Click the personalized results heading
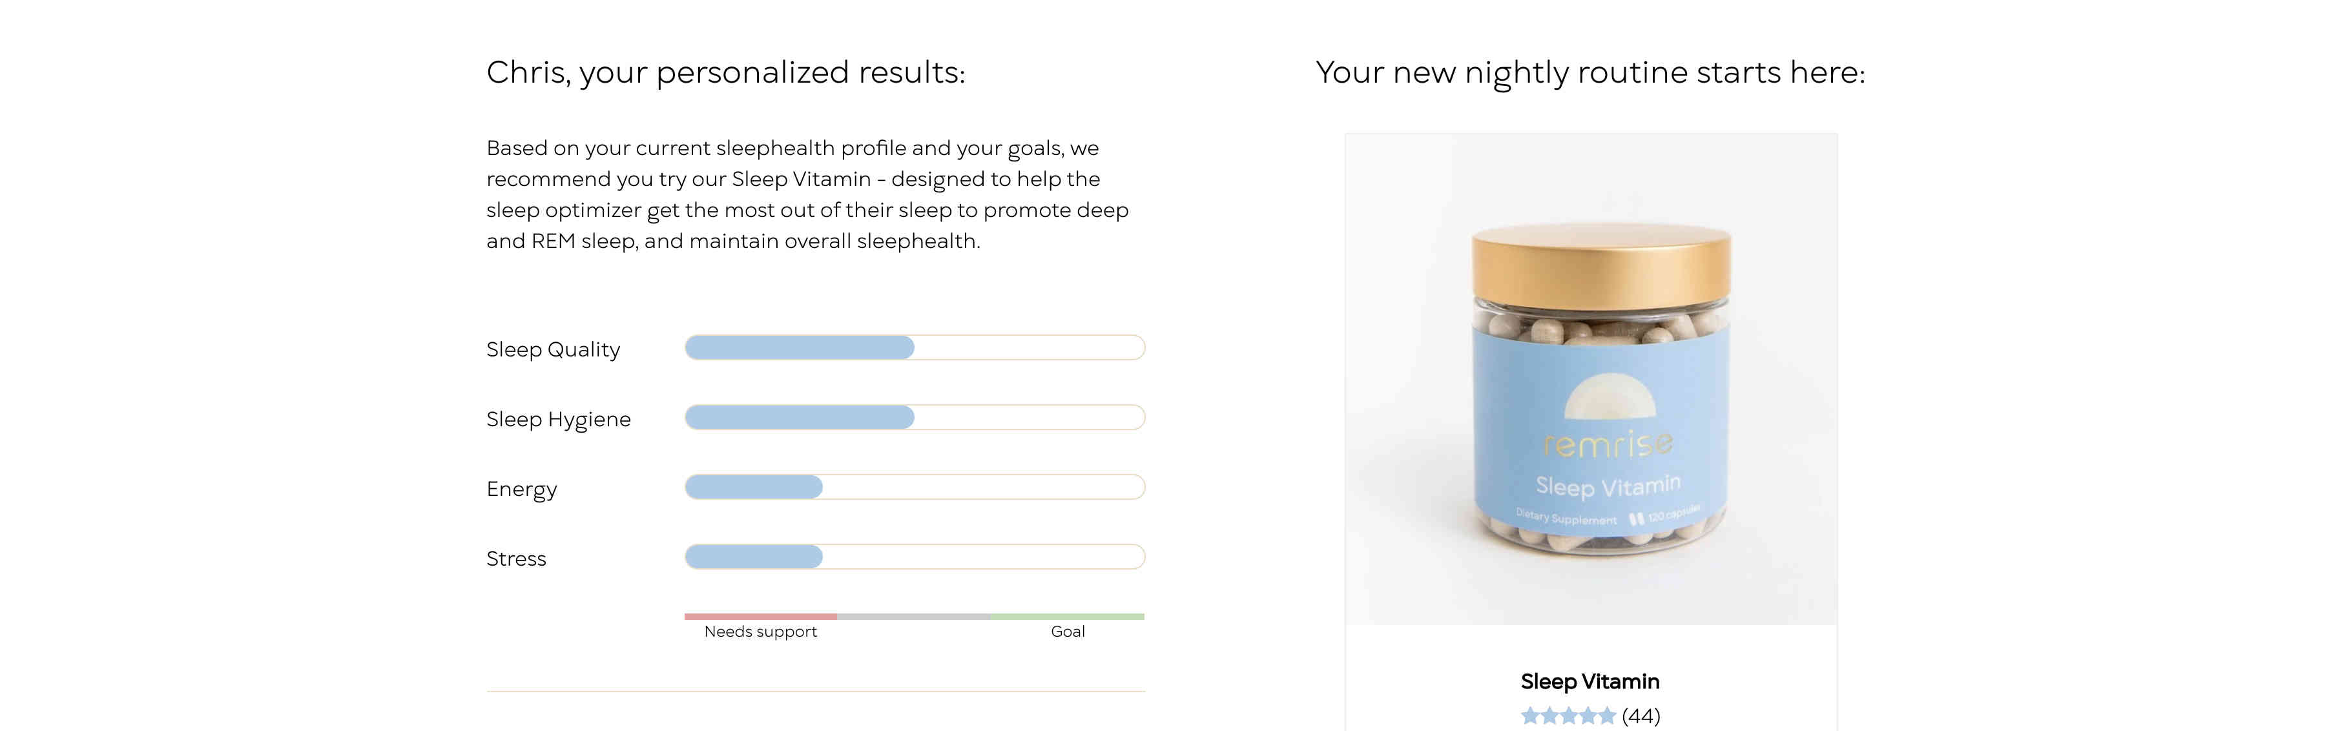Viewport: 2340px width, 731px height. pos(726,72)
